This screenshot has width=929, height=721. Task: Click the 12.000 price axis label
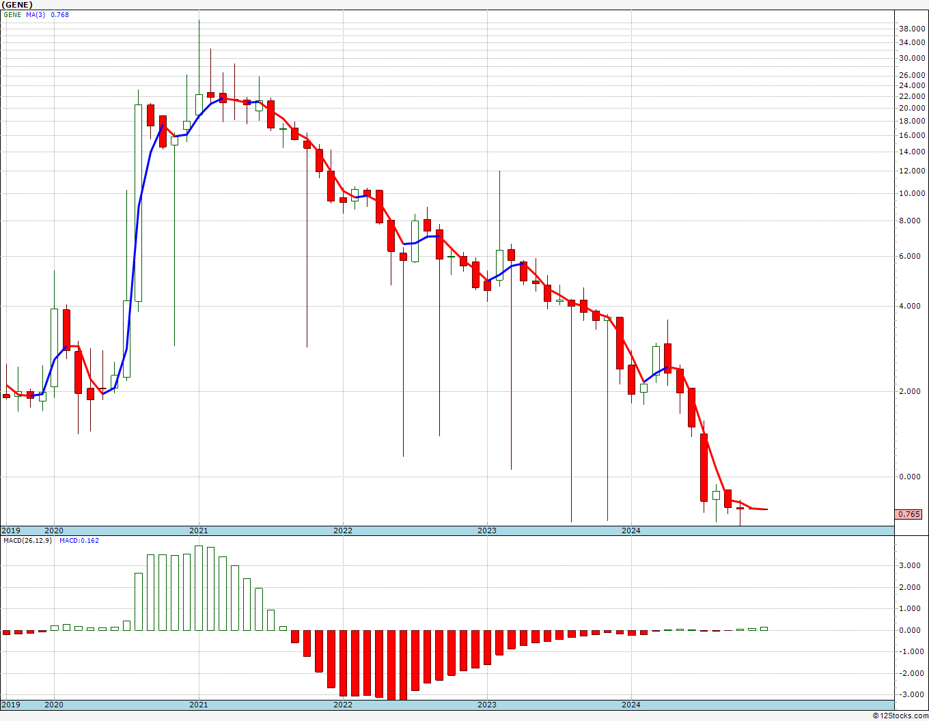pos(912,171)
